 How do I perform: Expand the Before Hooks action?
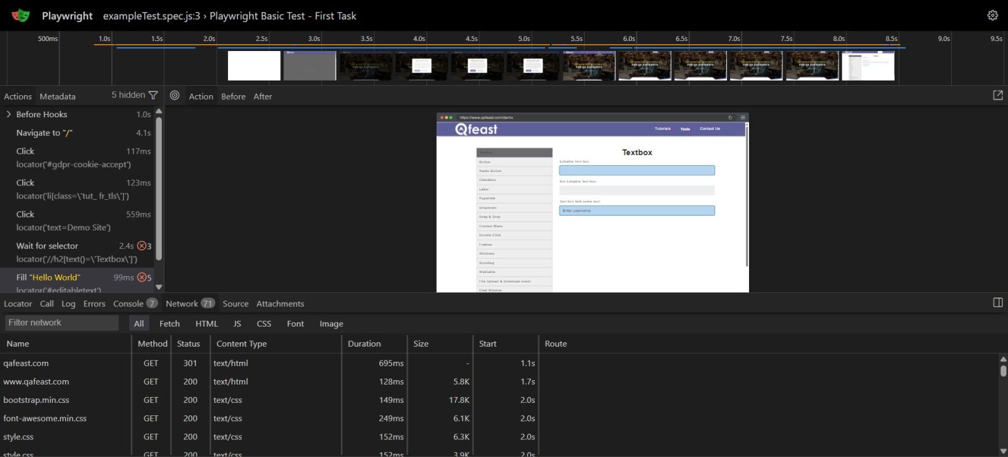[9, 114]
